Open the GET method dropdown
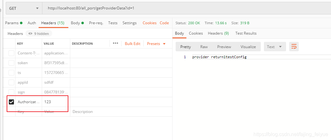 coord(24,8)
